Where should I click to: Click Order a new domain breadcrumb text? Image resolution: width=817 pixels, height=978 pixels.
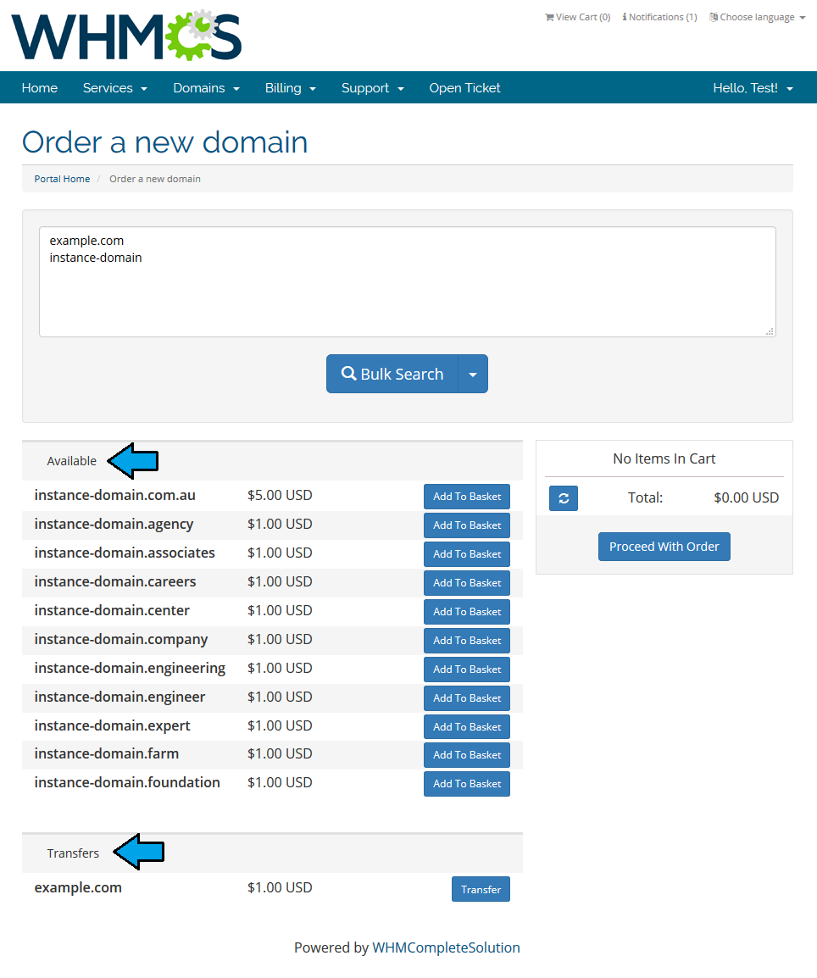(x=154, y=179)
